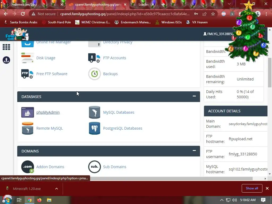Click the Backups clock icon
Image resolution: width=272 pixels, height=204 pixels.
pos(95,74)
